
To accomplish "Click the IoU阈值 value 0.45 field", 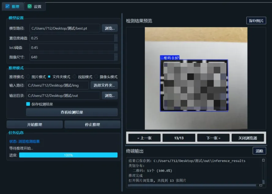I will tap(72, 48).
